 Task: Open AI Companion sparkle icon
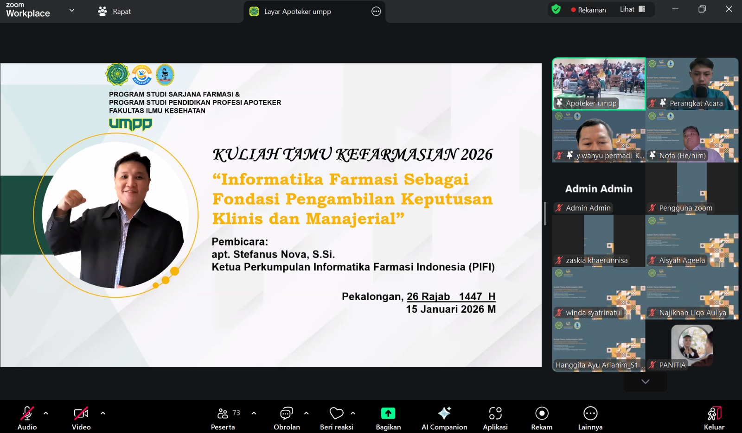point(444,414)
